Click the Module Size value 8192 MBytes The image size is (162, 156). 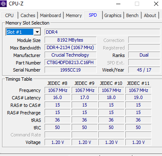click(x=70, y=40)
